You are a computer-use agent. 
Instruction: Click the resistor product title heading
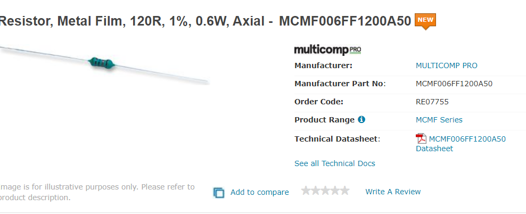tap(206, 21)
